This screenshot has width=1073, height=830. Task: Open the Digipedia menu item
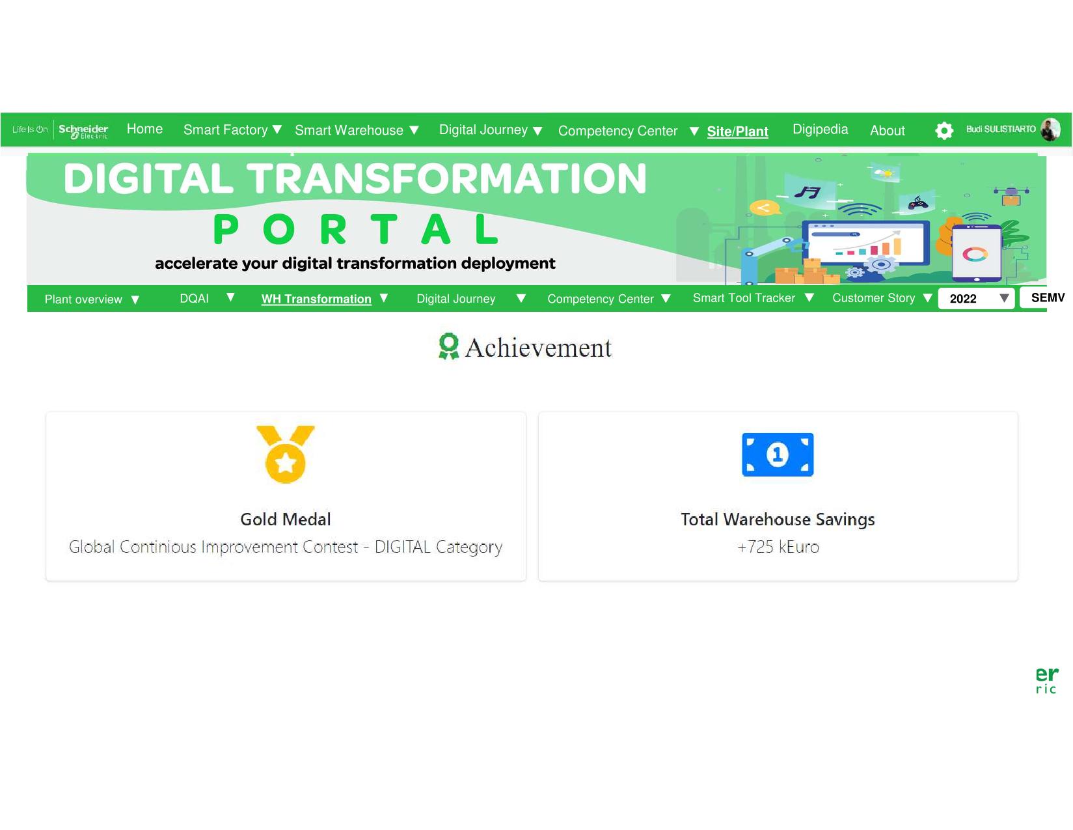820,130
